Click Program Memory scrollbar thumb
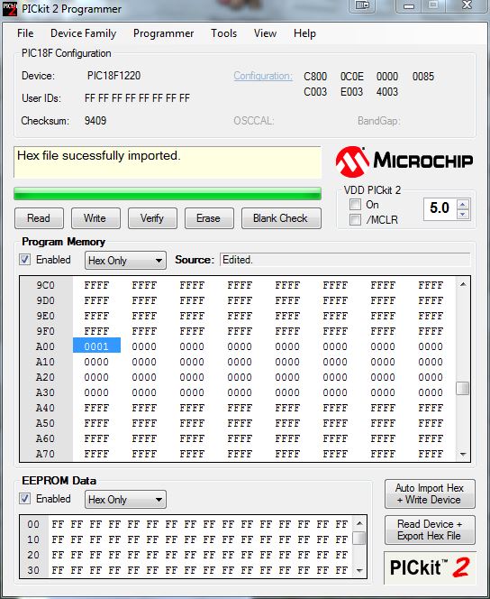 463,389
